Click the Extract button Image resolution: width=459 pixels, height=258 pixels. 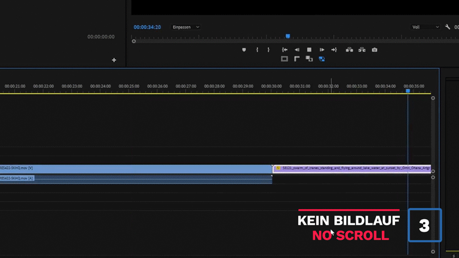[x=362, y=50]
